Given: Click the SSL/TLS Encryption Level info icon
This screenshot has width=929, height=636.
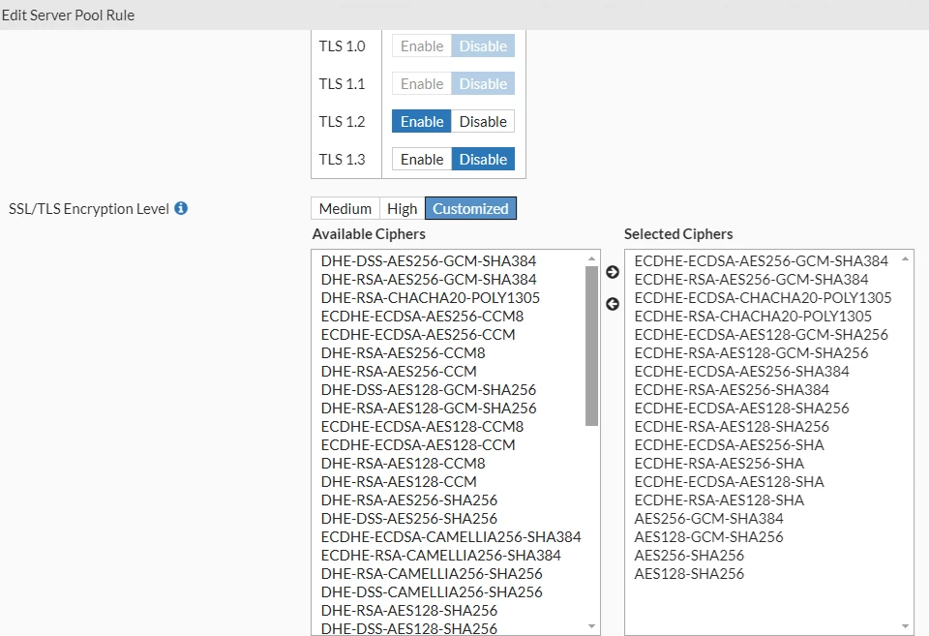Looking at the screenshot, I should point(181,208).
